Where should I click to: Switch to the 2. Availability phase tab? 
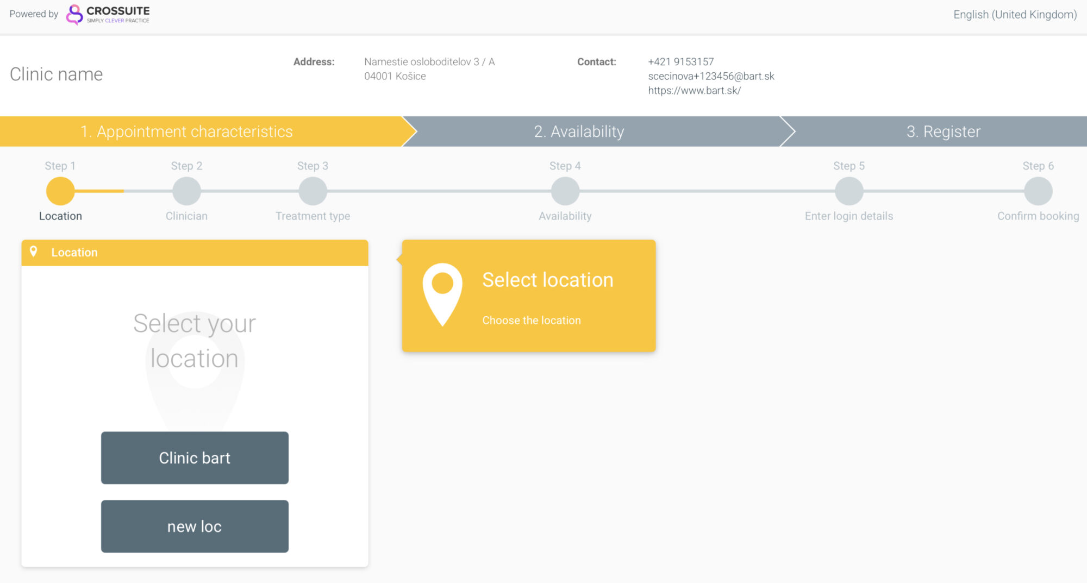579,131
